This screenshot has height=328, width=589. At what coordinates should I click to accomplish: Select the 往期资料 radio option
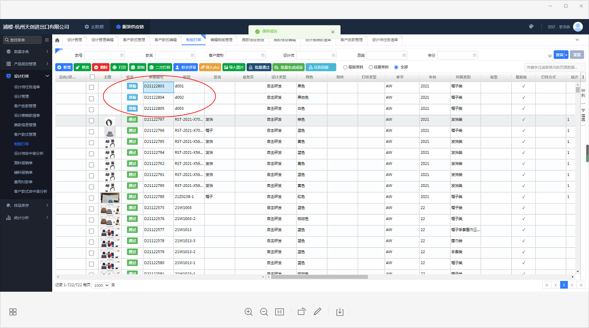pyautogui.click(x=371, y=67)
